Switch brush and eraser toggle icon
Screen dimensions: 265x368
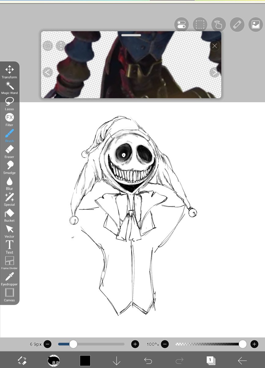coord(22,360)
